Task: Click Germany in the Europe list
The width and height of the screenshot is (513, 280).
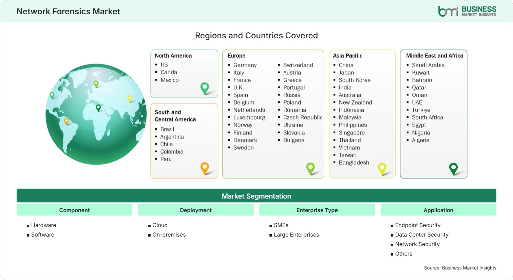Action: (x=245, y=65)
